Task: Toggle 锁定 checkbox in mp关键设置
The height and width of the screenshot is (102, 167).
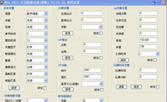Action: pos(155,60)
